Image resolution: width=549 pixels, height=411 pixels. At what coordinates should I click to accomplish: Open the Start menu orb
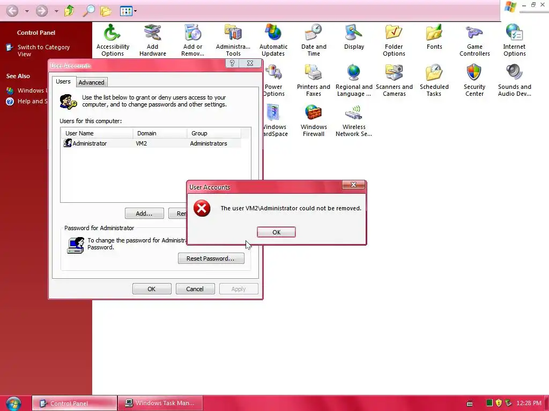[x=13, y=403]
